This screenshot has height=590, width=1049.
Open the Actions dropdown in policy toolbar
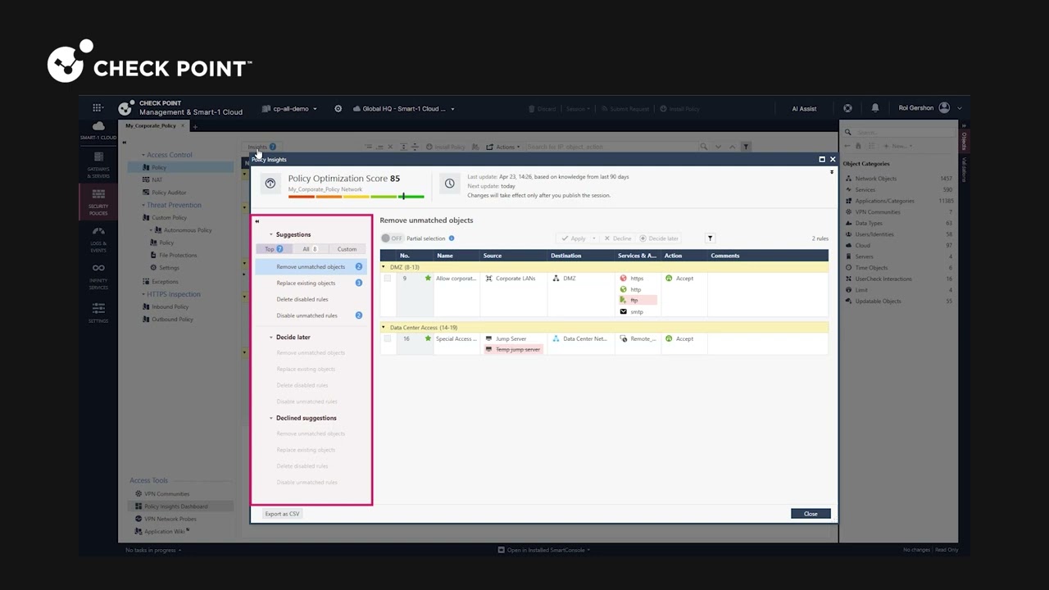[x=504, y=147]
